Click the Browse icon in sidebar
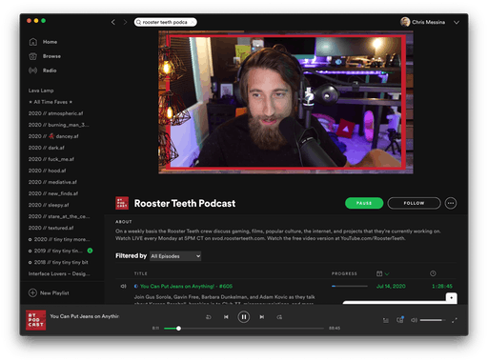 (33, 56)
